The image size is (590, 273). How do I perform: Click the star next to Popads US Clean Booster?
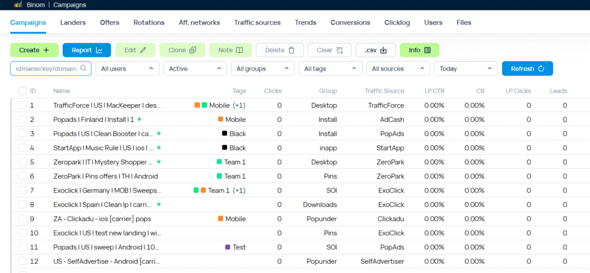[158, 133]
